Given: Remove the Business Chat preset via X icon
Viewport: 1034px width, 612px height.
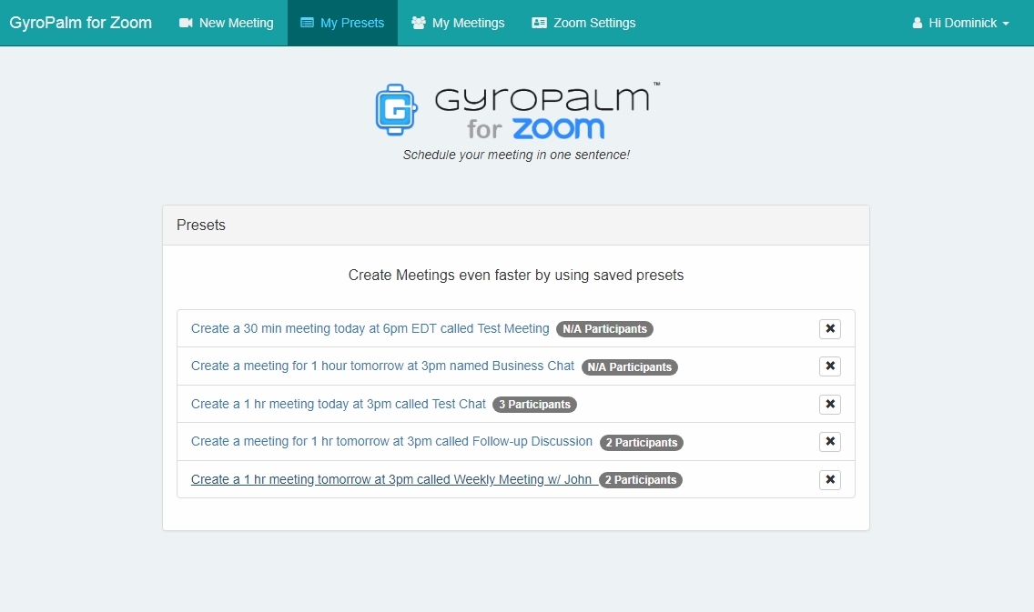Looking at the screenshot, I should [829, 366].
